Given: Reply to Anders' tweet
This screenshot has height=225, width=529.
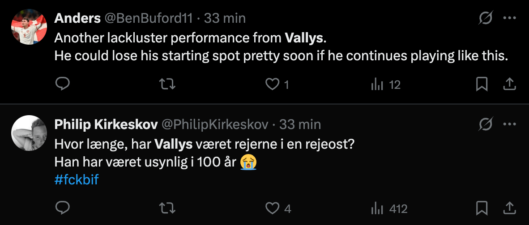Looking at the screenshot, I should click(x=62, y=84).
